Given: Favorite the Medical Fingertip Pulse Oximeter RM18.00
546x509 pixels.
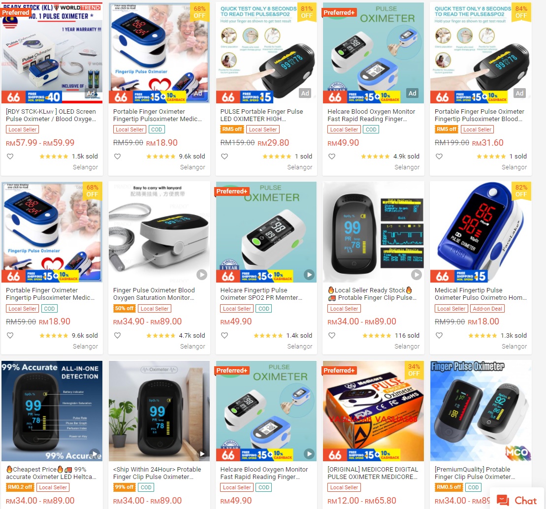Looking at the screenshot, I should (x=439, y=335).
